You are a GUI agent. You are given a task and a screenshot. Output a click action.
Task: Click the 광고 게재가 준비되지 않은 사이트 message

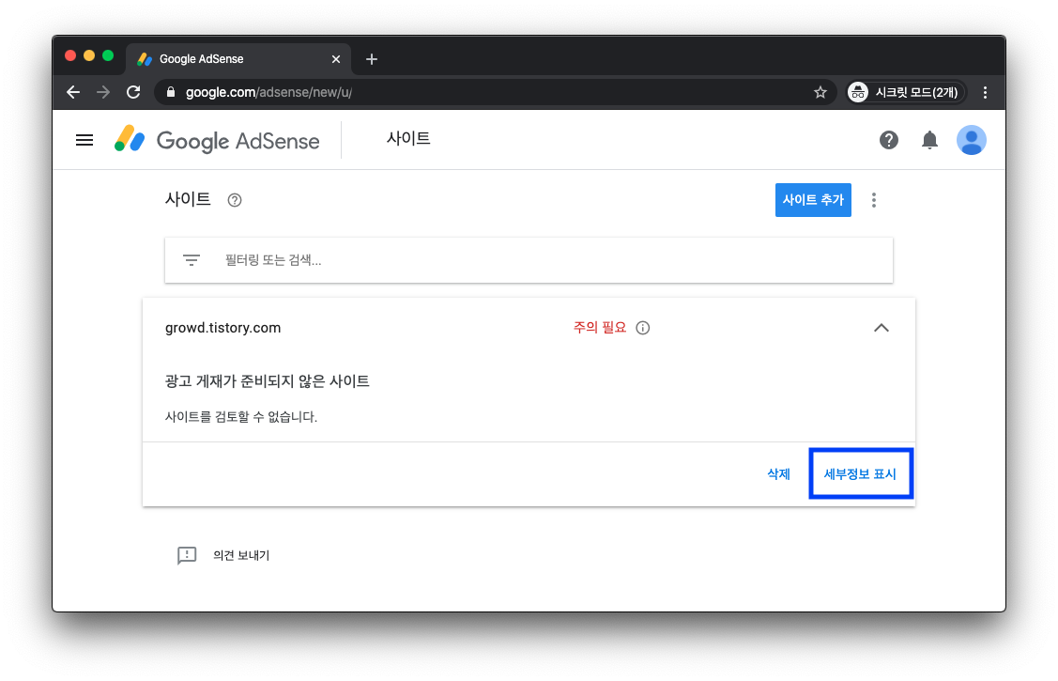(268, 381)
